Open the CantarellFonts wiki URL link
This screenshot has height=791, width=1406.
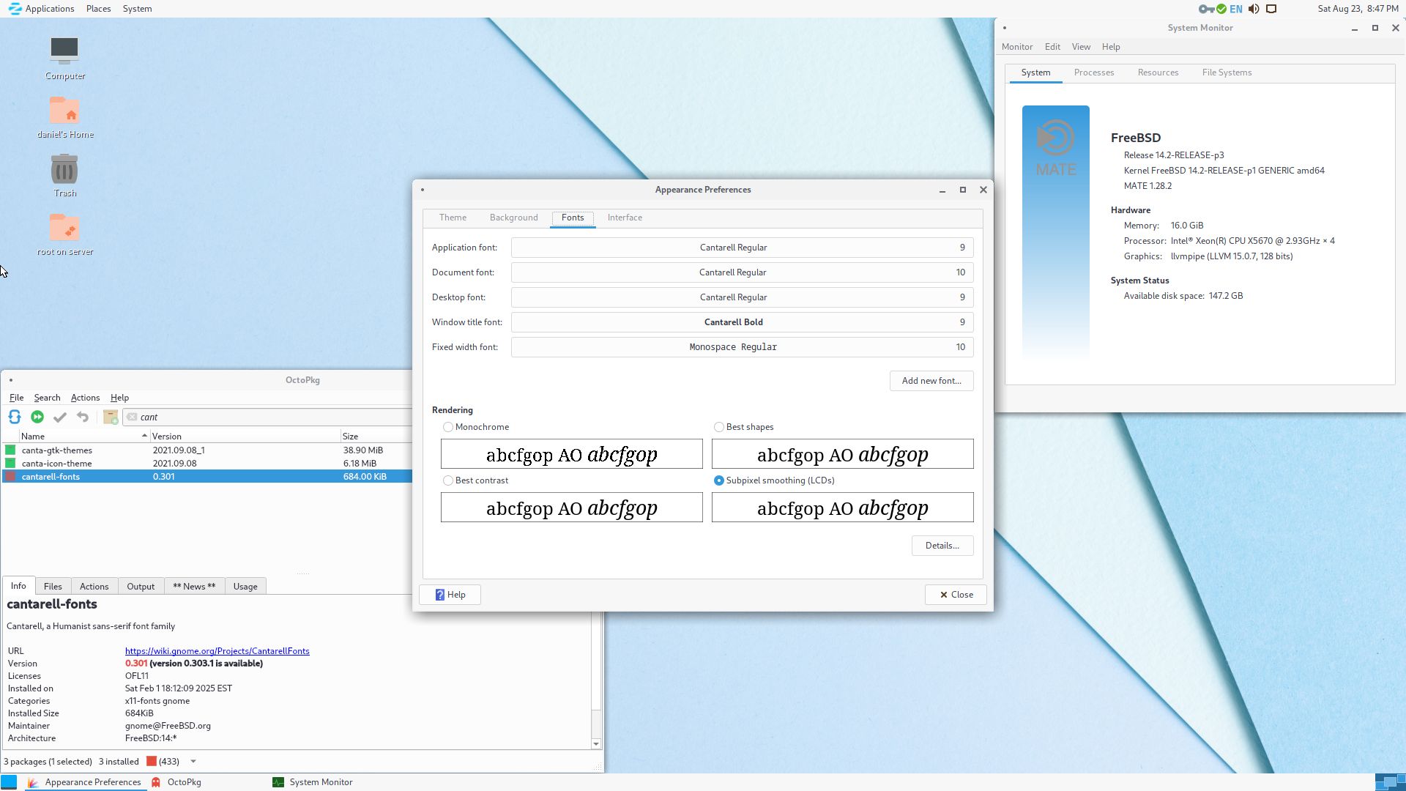tap(217, 651)
